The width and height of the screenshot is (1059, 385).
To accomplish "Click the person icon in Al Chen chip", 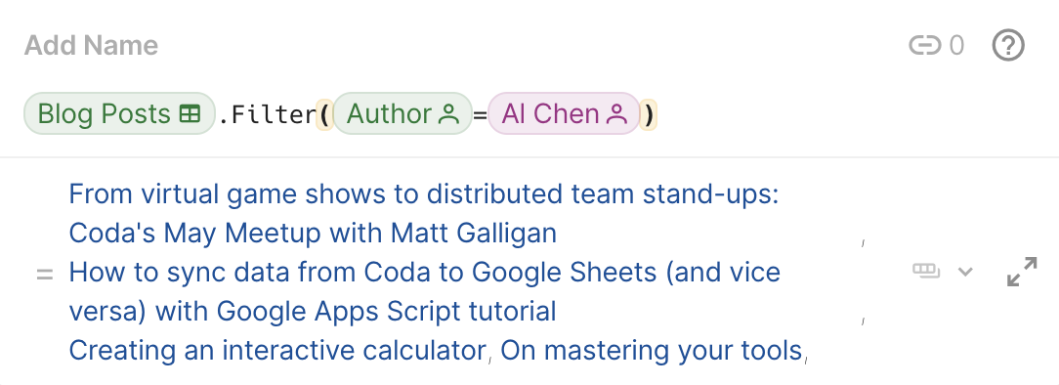I will pos(616,115).
